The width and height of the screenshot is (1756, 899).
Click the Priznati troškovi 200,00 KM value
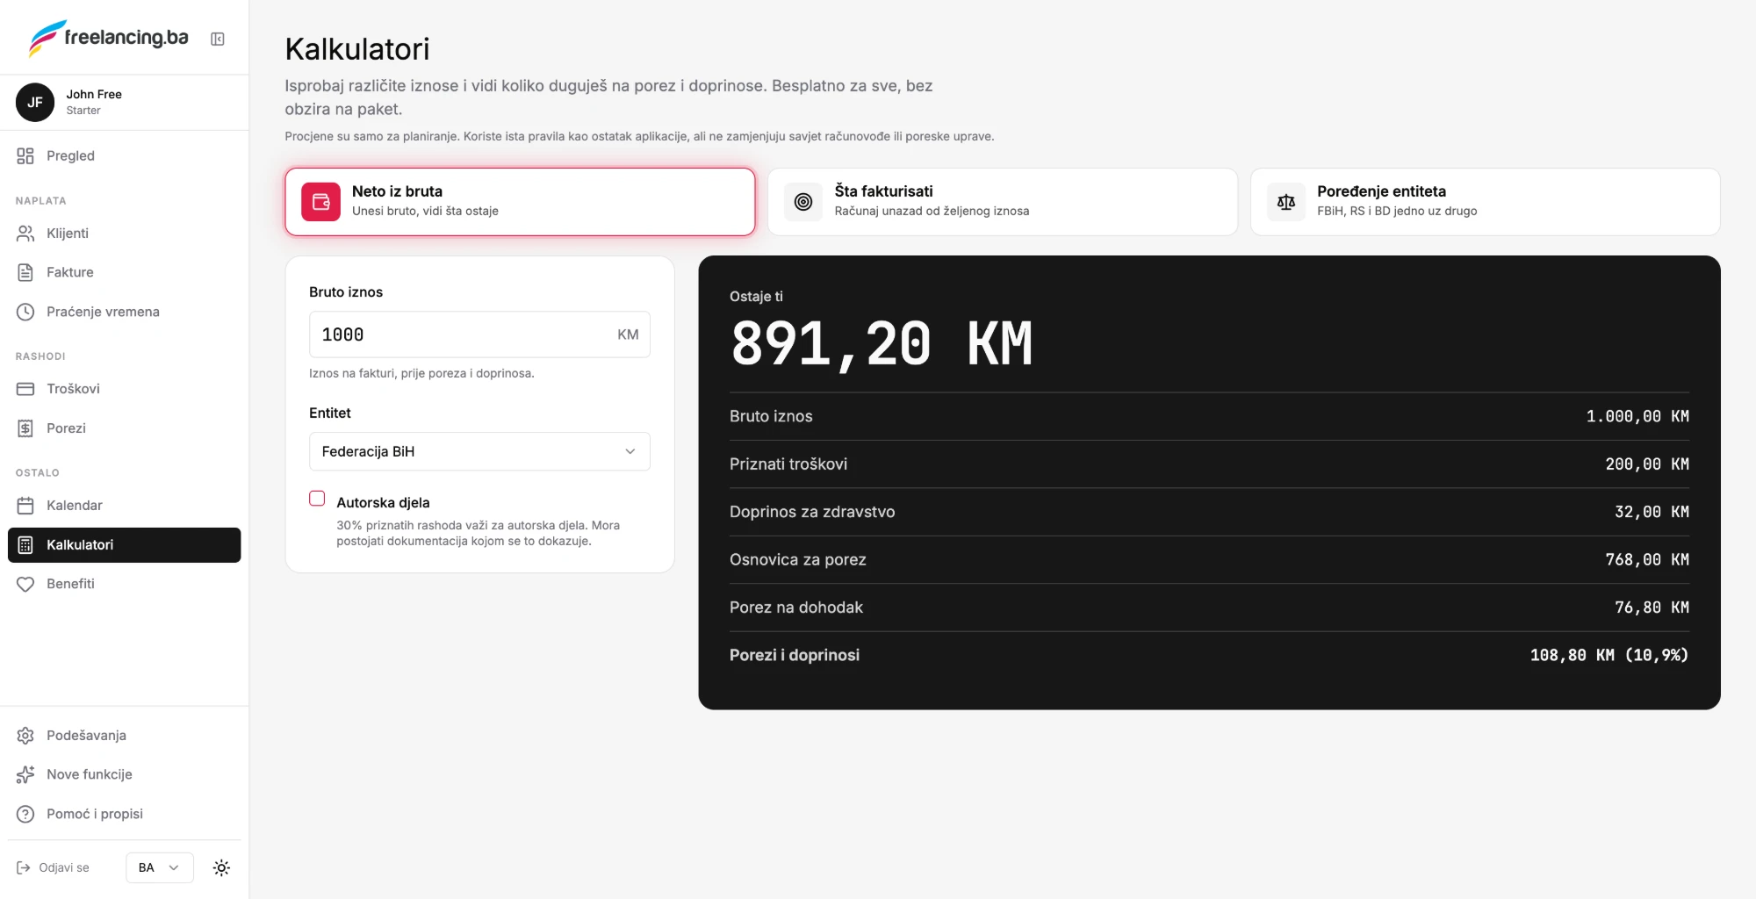pos(1647,464)
